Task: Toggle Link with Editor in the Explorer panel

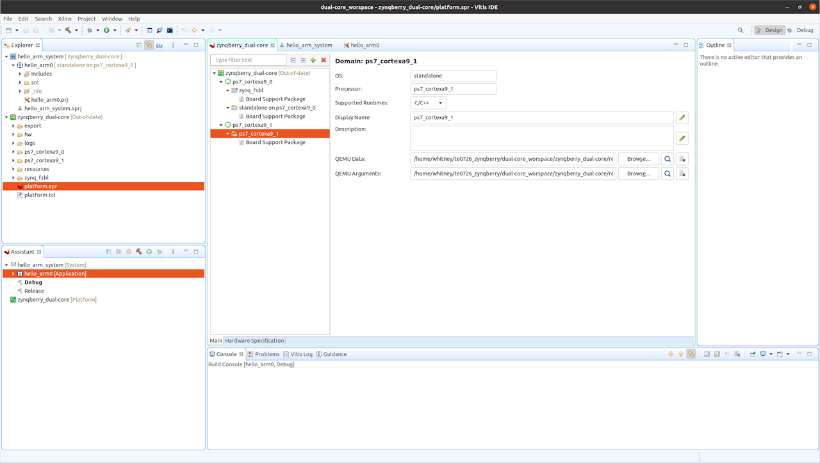Action: pos(149,45)
